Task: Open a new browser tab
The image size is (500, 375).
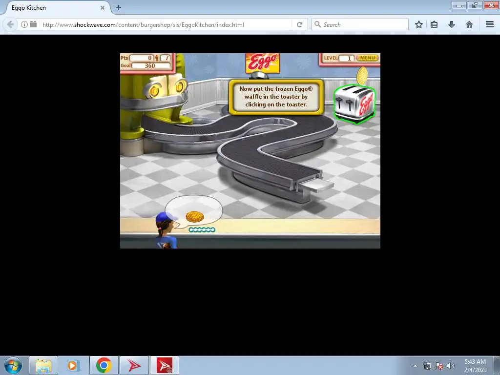Action: (x=119, y=8)
